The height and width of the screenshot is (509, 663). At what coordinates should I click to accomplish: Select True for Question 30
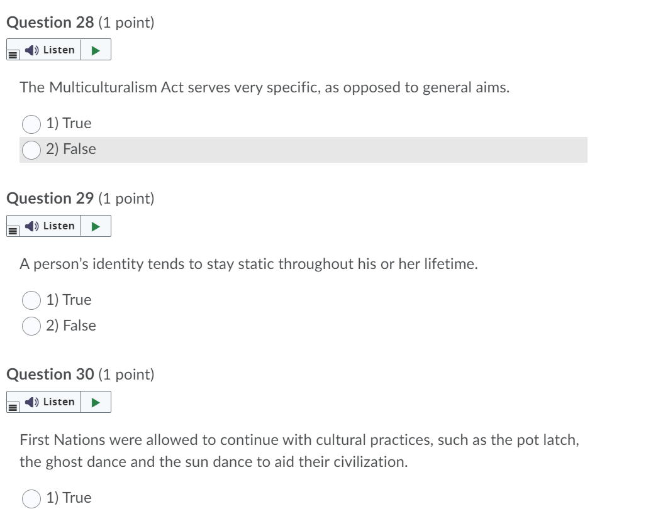pyautogui.click(x=31, y=498)
